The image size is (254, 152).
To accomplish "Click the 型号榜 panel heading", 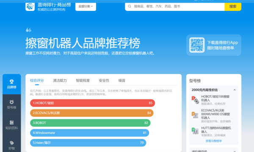I will click(x=195, y=81).
